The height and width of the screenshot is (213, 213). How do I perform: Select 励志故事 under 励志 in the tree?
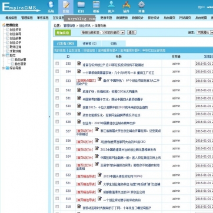(x=20, y=59)
